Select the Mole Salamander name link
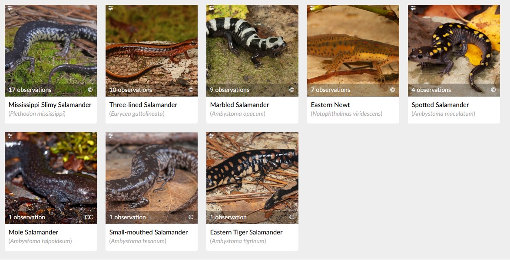 coord(33,232)
